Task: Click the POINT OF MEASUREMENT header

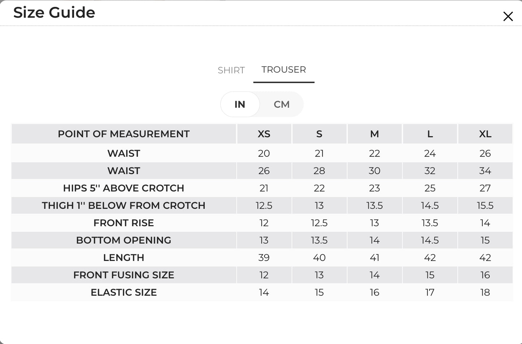Action: point(124,134)
